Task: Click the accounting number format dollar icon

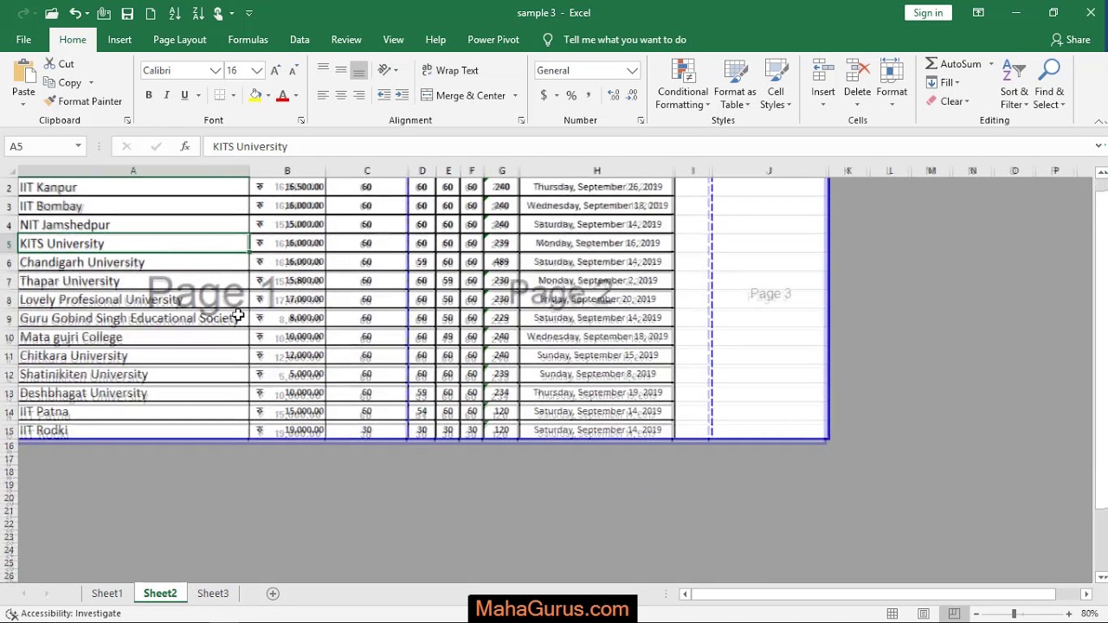Action: (x=544, y=95)
